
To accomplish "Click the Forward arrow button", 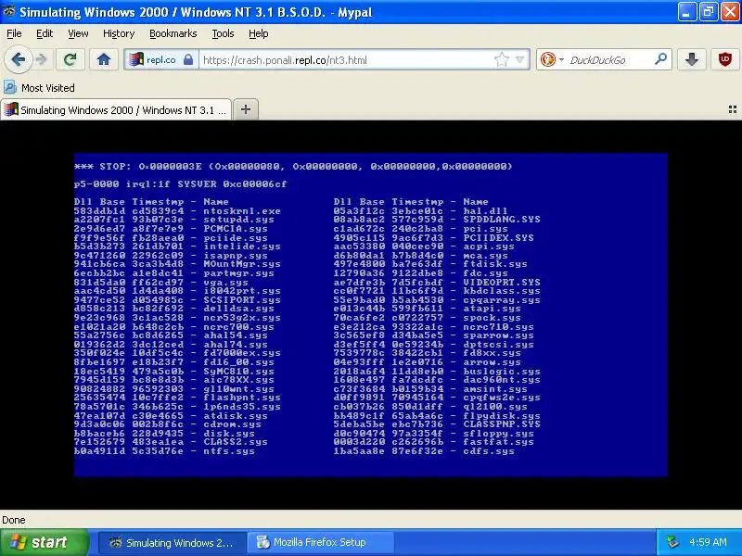I will [x=42, y=59].
